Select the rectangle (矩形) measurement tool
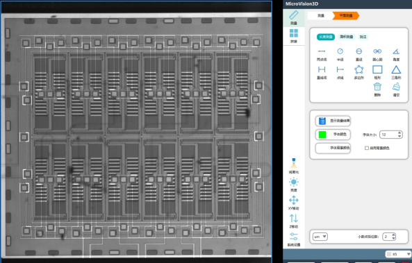This screenshot has height=263, width=412. coord(377,72)
